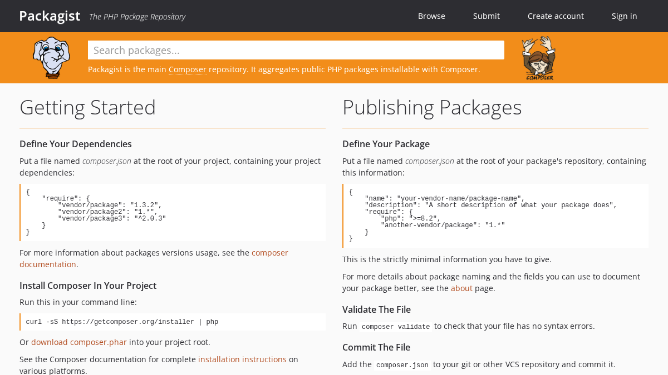The image size is (668, 375).
Task: Click the tagline The PHP Package Repository
Action: tap(137, 17)
